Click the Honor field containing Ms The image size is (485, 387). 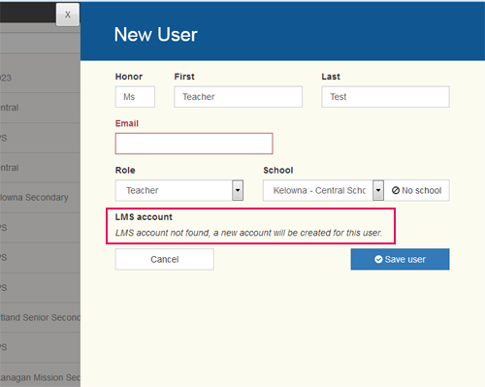pyautogui.click(x=135, y=97)
